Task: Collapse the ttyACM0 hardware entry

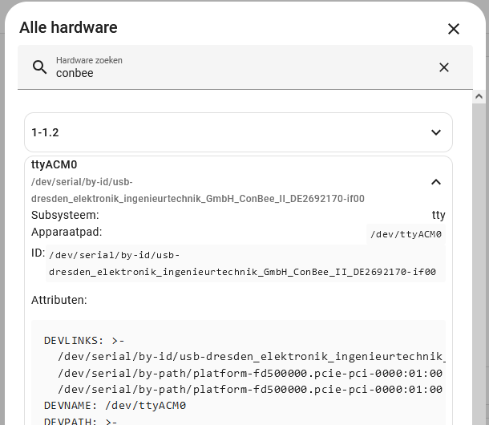Action: pos(436,182)
